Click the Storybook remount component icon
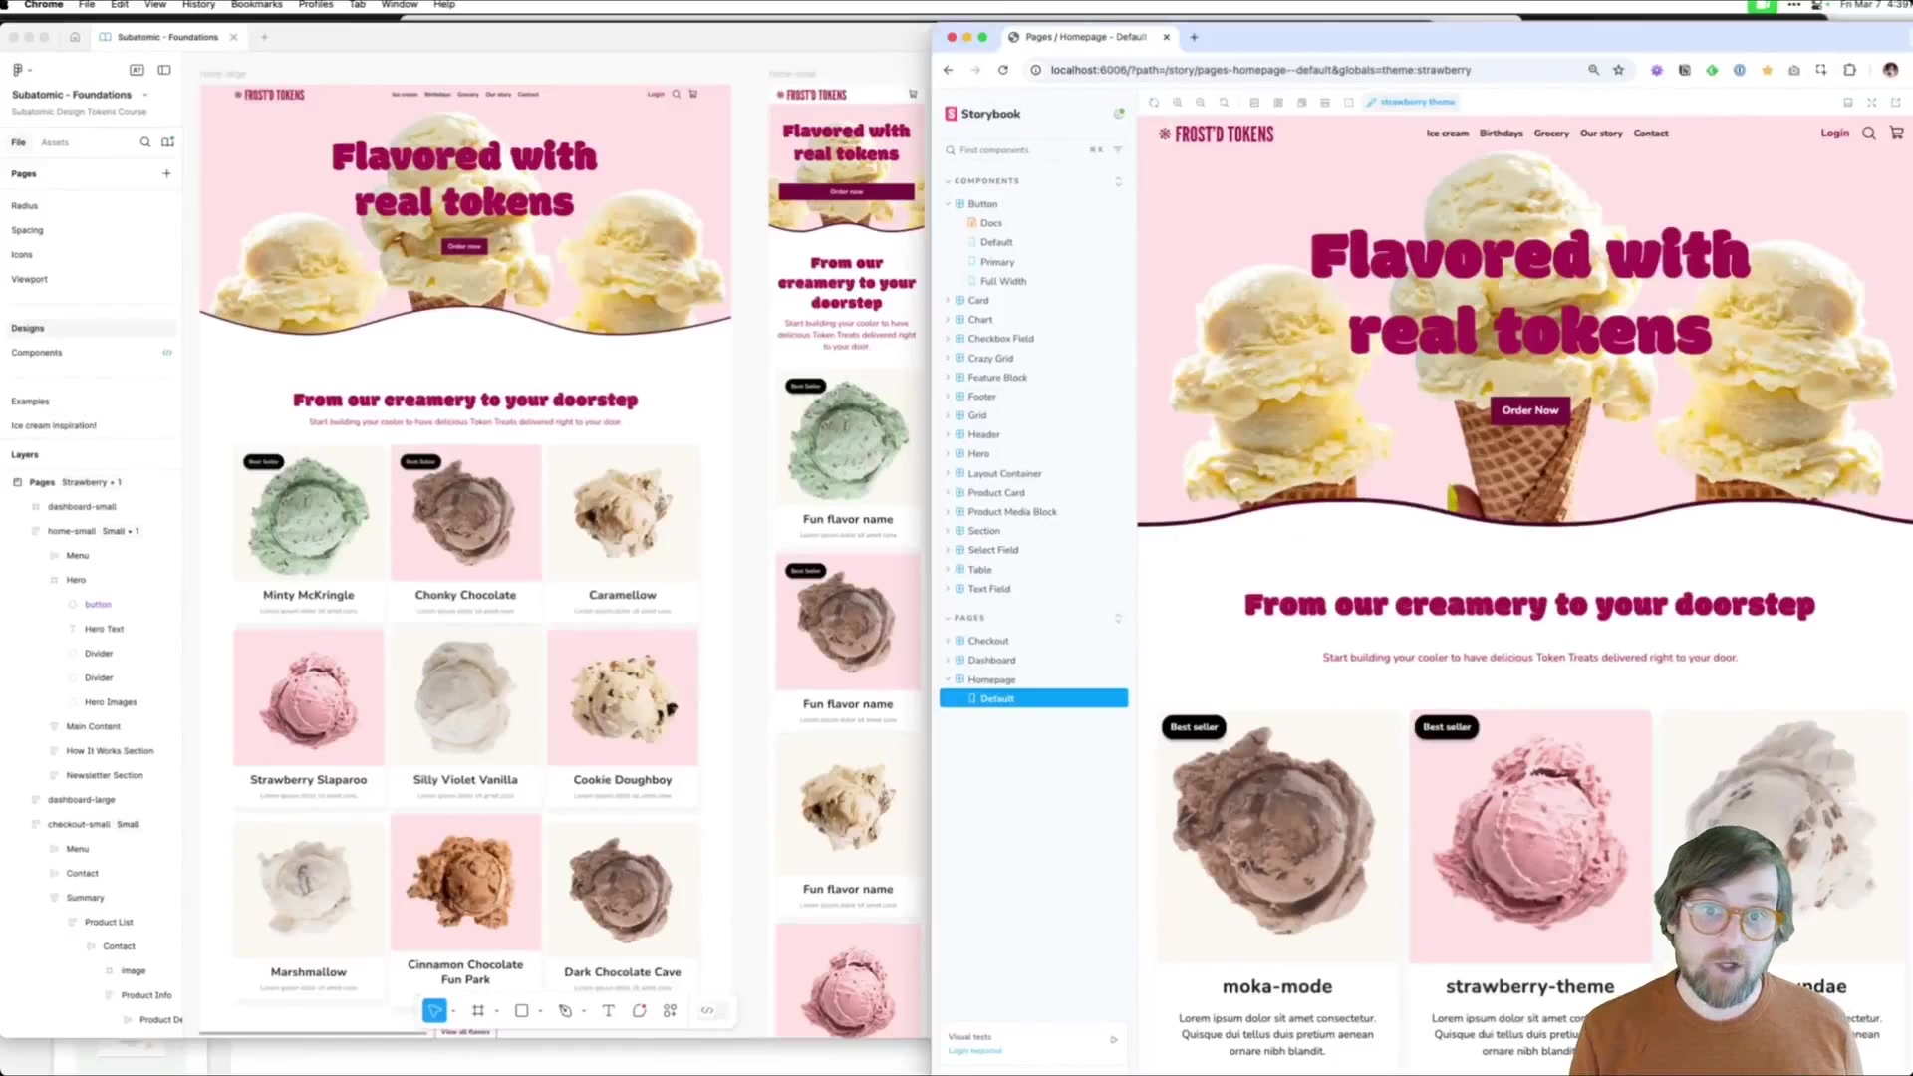The image size is (1913, 1076). click(1154, 102)
